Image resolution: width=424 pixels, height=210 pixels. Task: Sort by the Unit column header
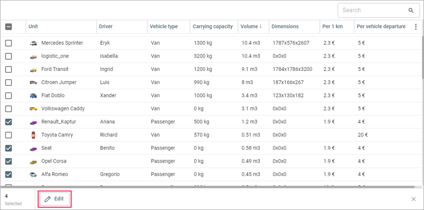click(33, 26)
